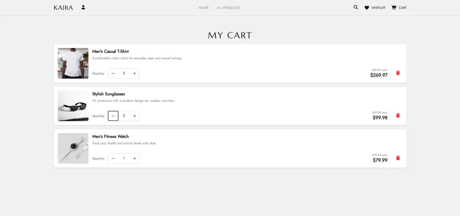Open the All Products menu item

[228, 8]
